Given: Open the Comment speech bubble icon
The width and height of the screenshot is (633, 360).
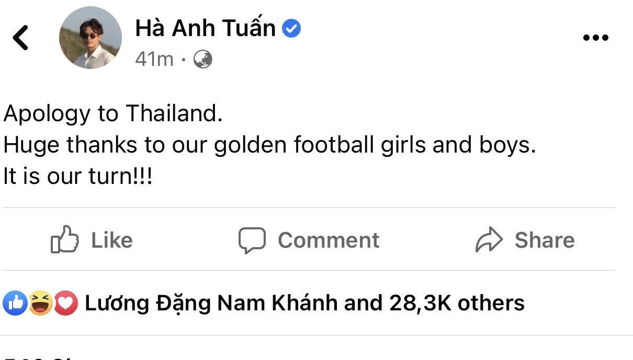Looking at the screenshot, I should pos(252,240).
